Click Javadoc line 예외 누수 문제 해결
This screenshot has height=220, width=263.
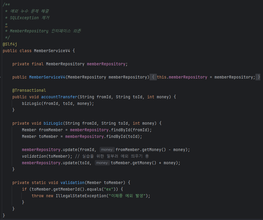pos(29,11)
